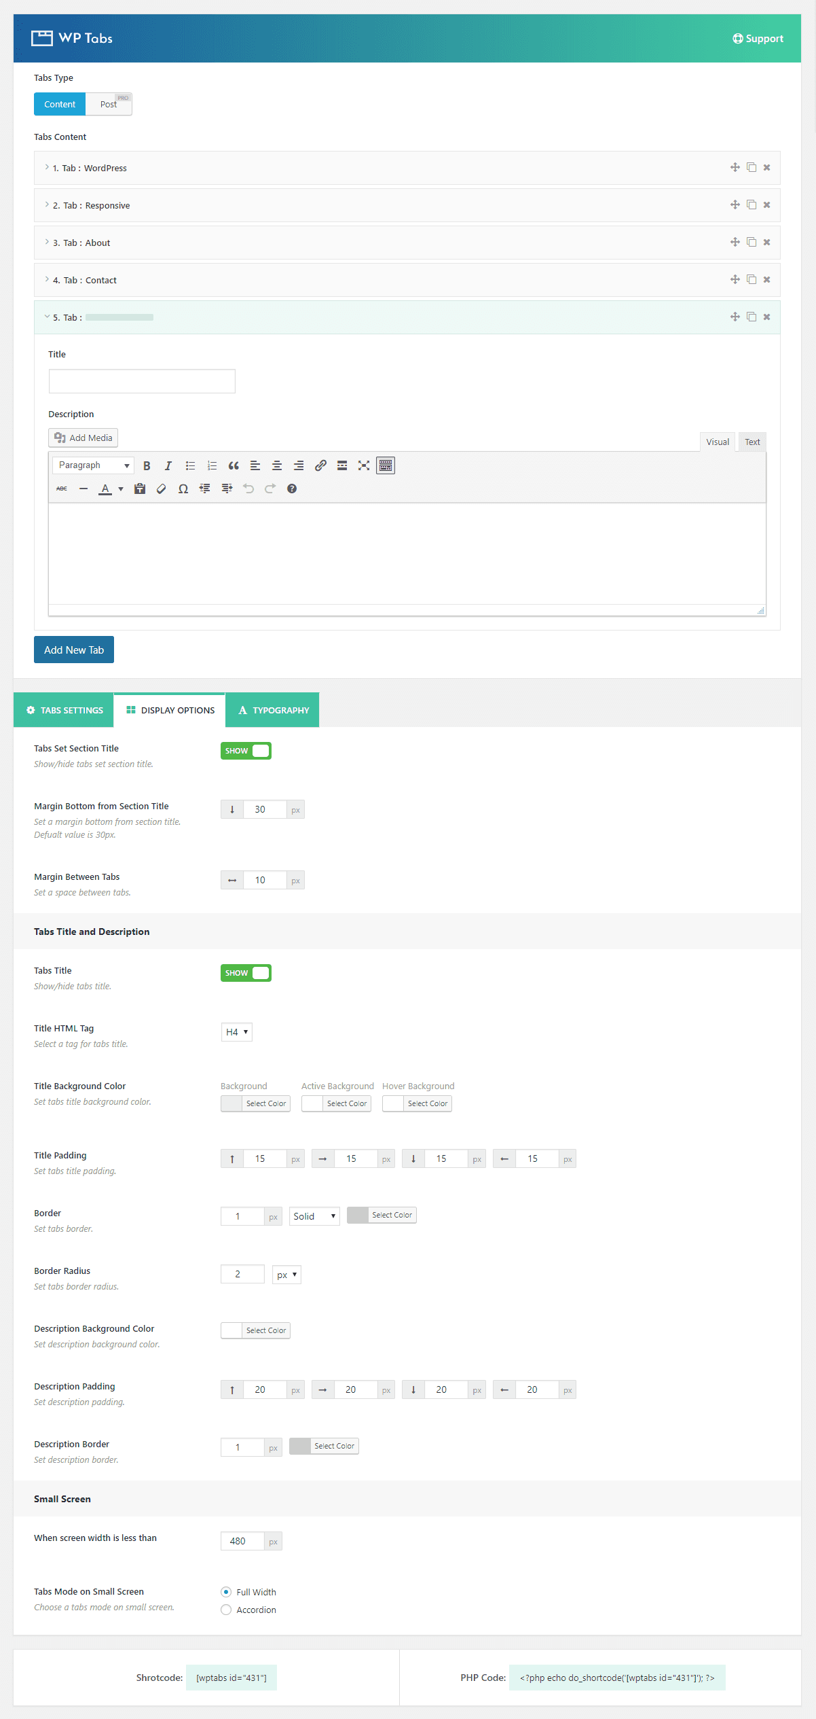Select Accordion small screen mode
816x1719 pixels.
pyautogui.click(x=226, y=1610)
